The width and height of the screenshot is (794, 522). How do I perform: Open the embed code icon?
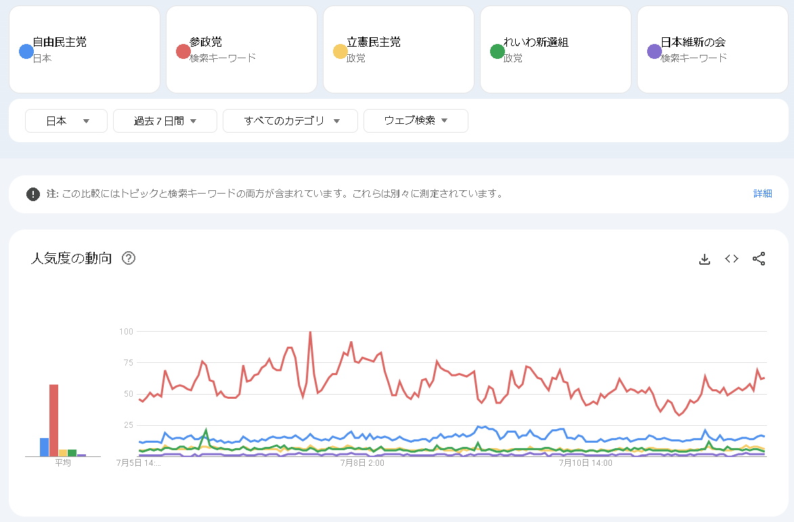(x=732, y=259)
